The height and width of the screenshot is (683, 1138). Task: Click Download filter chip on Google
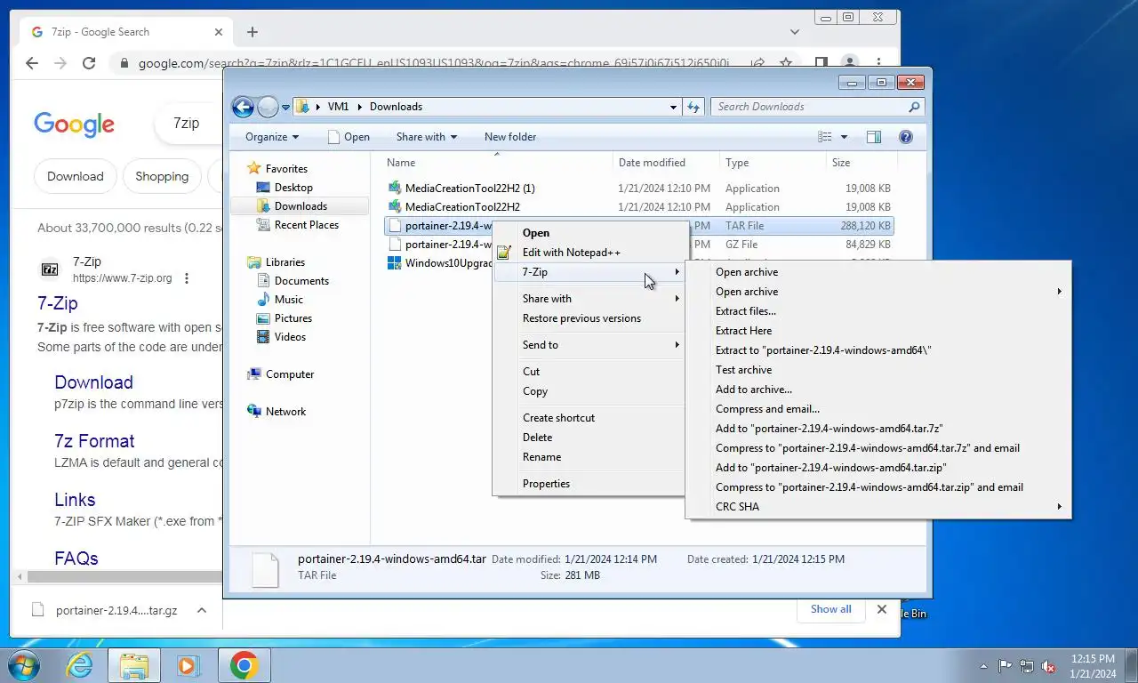pyautogui.click(x=76, y=176)
